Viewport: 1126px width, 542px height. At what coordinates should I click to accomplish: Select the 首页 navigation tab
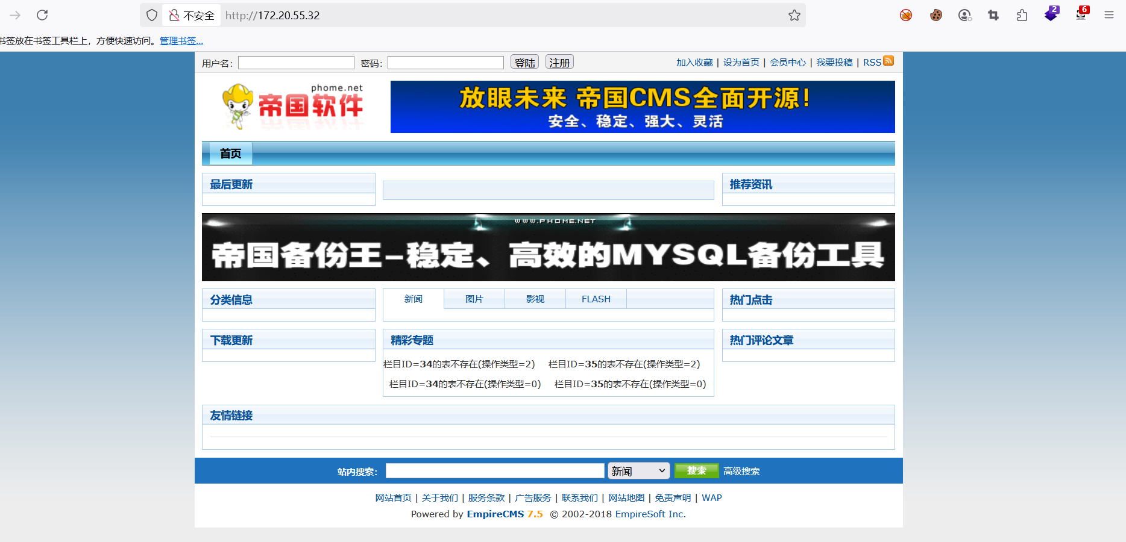(x=231, y=154)
